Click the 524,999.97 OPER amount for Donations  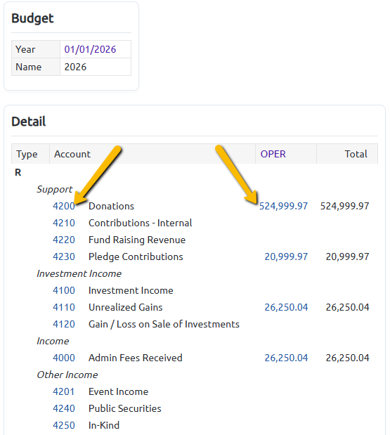(x=283, y=206)
